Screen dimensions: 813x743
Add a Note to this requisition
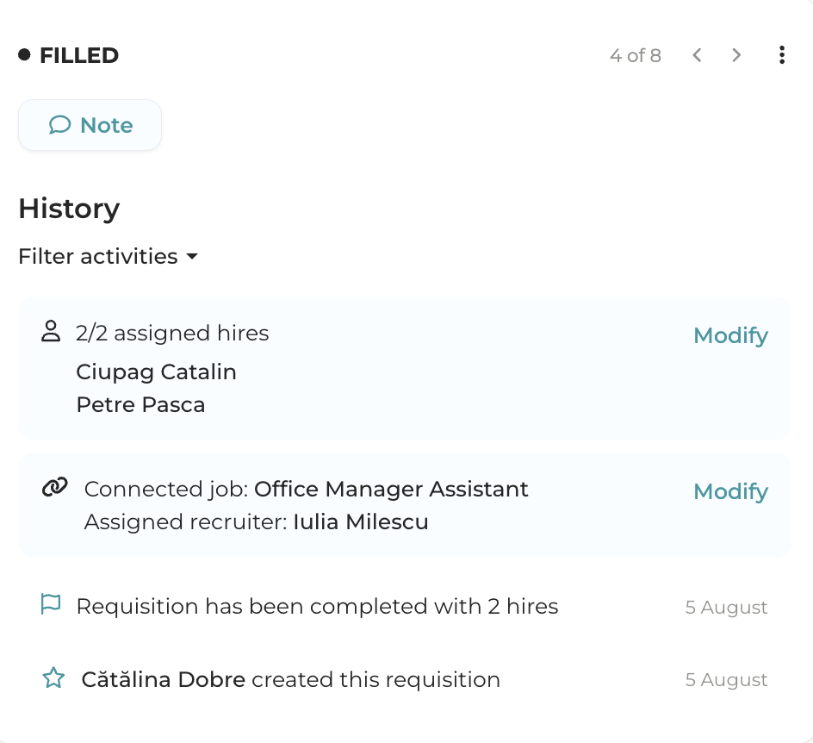click(90, 126)
